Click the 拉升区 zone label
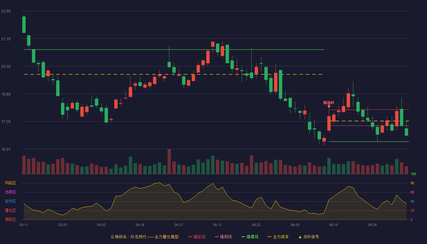The image size is (427, 244). click(x=10, y=201)
